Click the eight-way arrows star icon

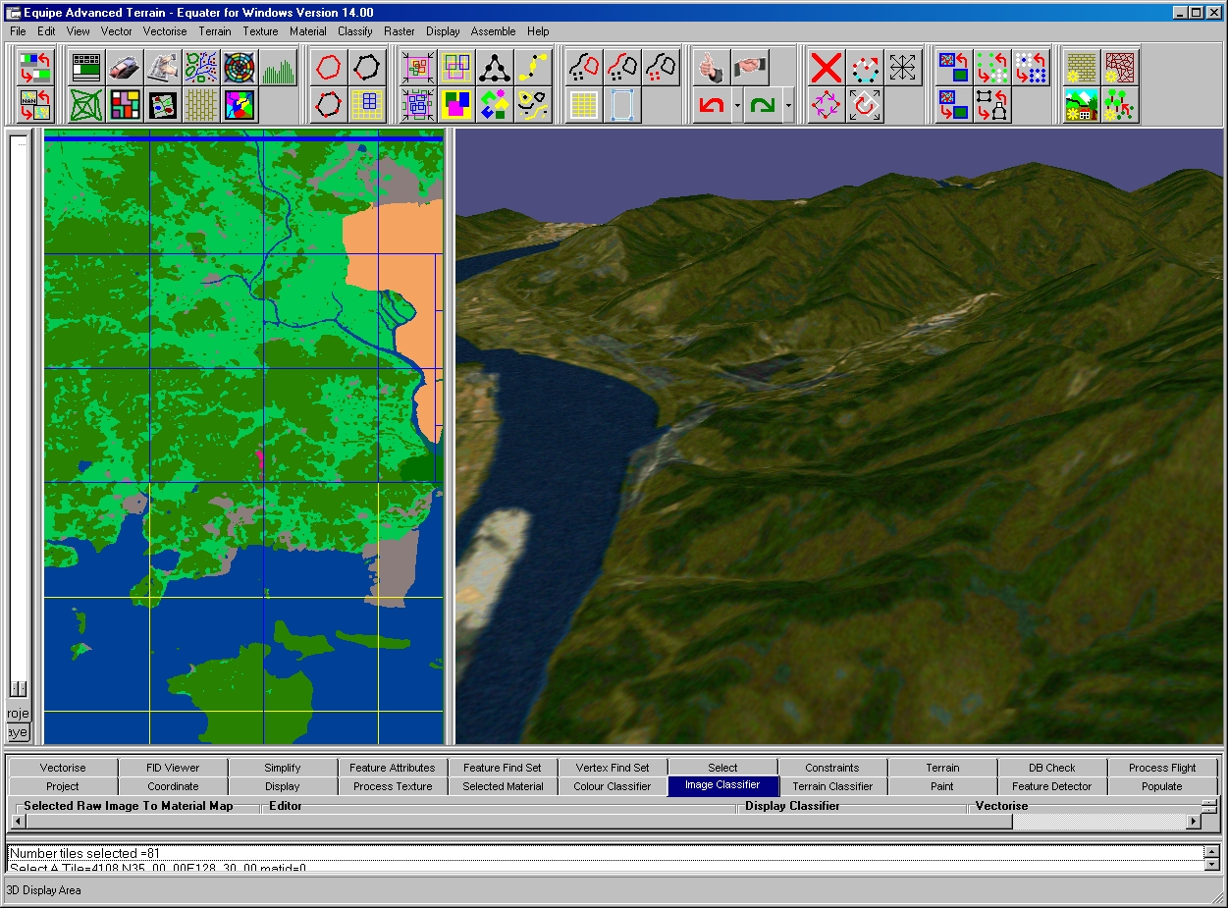902,68
